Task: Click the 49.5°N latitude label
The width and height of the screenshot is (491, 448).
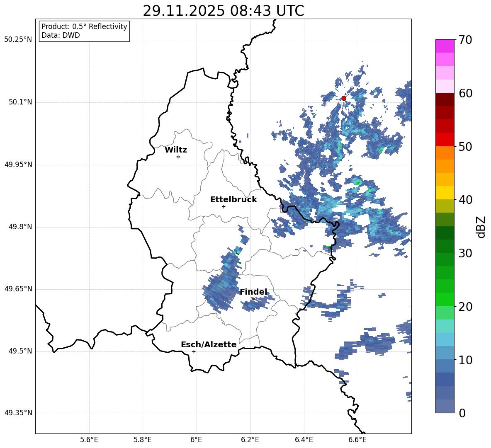Action: point(20,351)
